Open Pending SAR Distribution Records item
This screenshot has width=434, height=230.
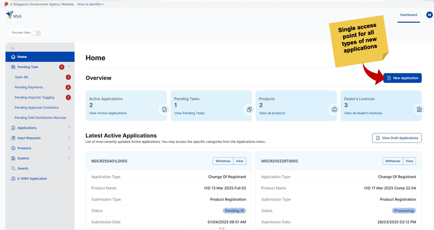pyautogui.click(x=40, y=118)
